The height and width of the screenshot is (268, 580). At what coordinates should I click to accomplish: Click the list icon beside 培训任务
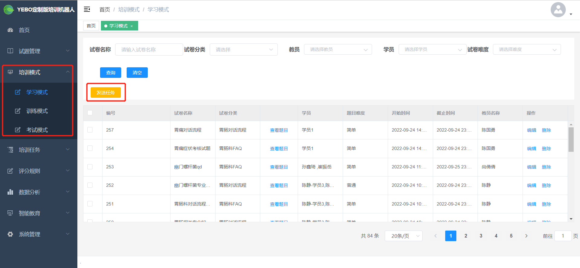click(10, 150)
